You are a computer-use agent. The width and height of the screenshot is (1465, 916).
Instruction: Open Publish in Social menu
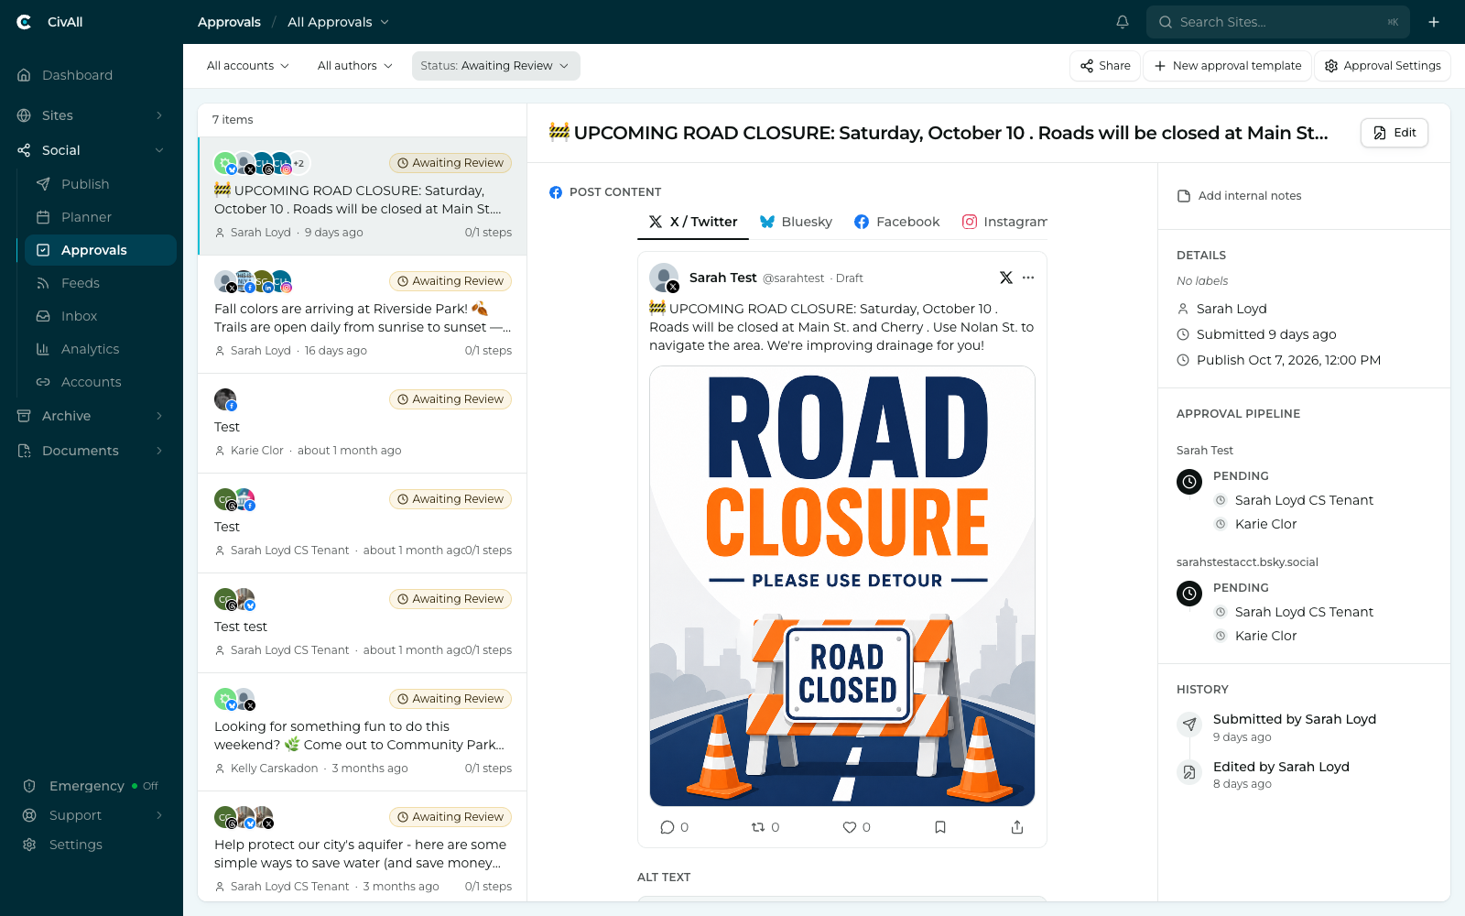click(x=101, y=184)
